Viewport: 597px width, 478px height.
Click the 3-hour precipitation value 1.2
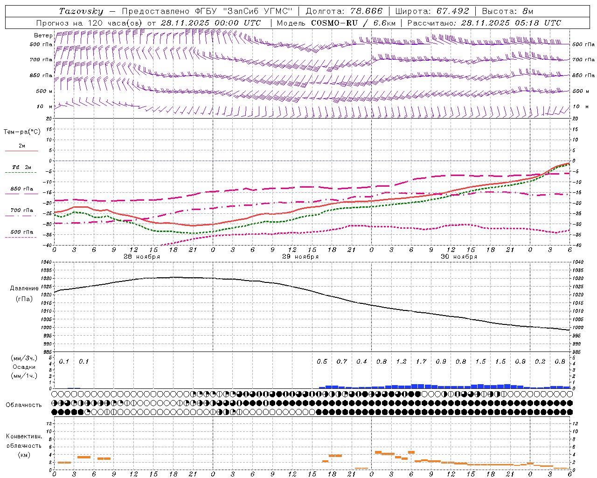point(401,361)
